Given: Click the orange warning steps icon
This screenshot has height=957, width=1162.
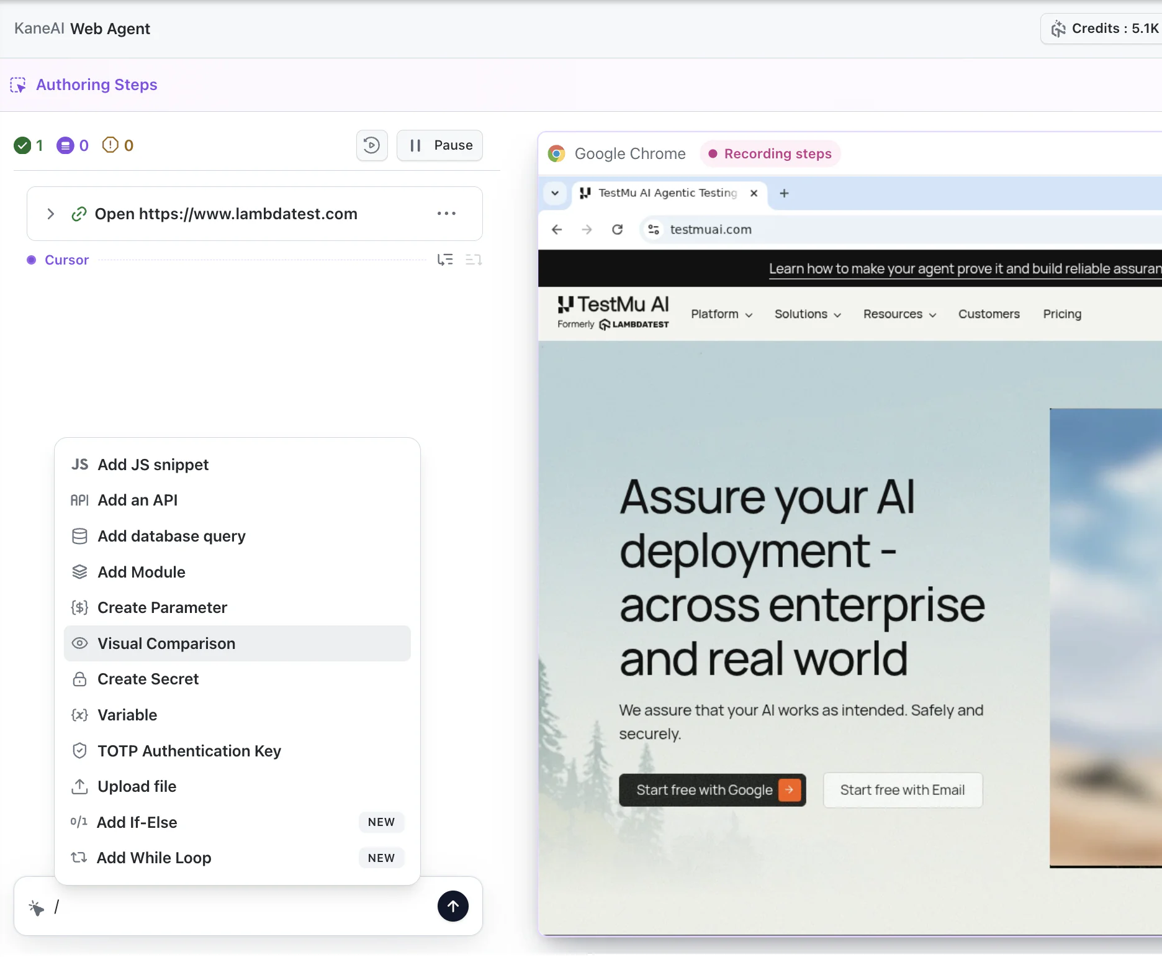Looking at the screenshot, I should point(110,145).
